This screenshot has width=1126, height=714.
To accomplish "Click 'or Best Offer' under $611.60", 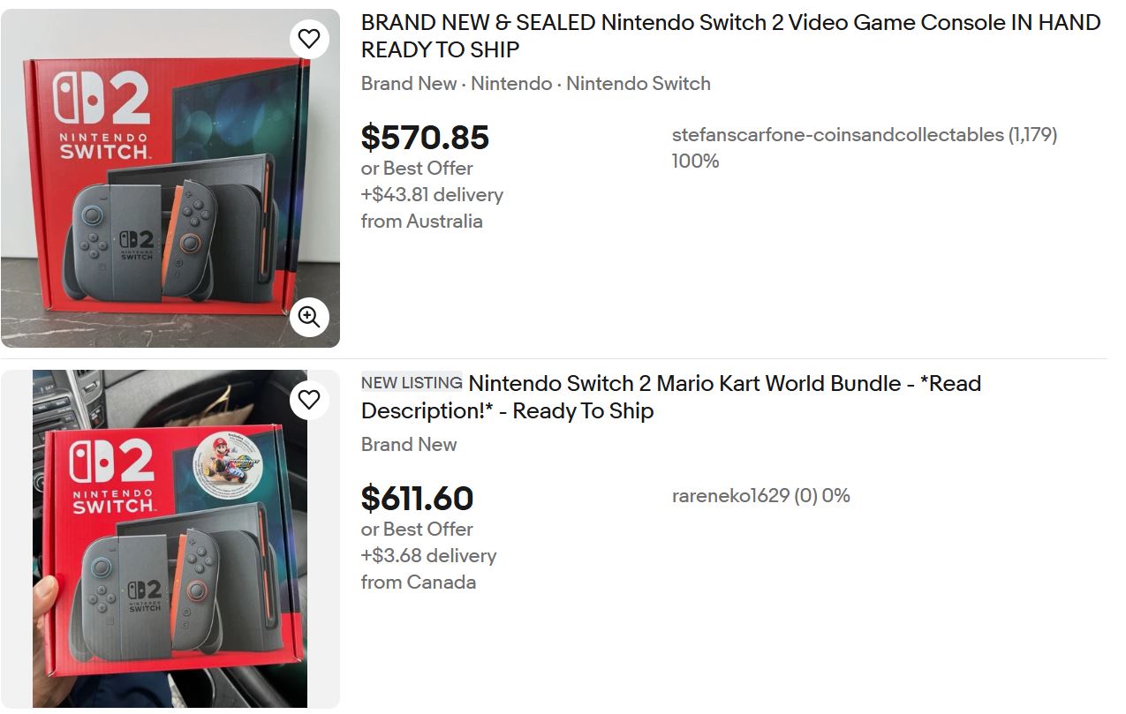I will 417,530.
